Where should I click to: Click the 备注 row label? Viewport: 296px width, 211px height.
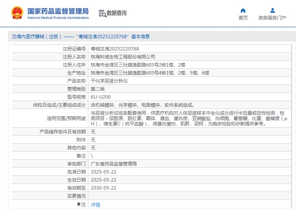point(81,156)
